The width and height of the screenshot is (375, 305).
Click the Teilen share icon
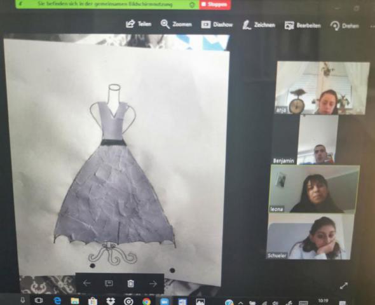pos(139,24)
